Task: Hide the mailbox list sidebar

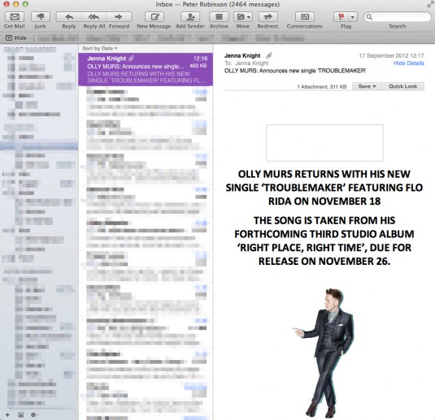Action: (x=16, y=37)
